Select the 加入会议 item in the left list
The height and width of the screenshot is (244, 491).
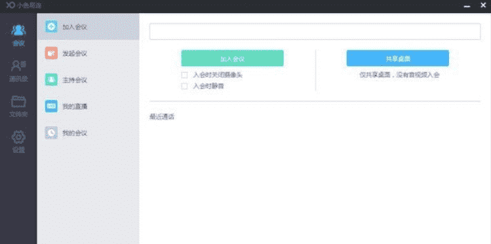88,27
